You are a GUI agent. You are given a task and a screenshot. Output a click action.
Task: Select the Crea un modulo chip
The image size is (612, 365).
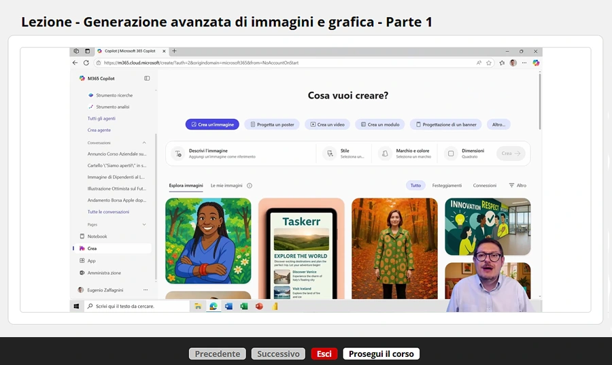pos(379,125)
